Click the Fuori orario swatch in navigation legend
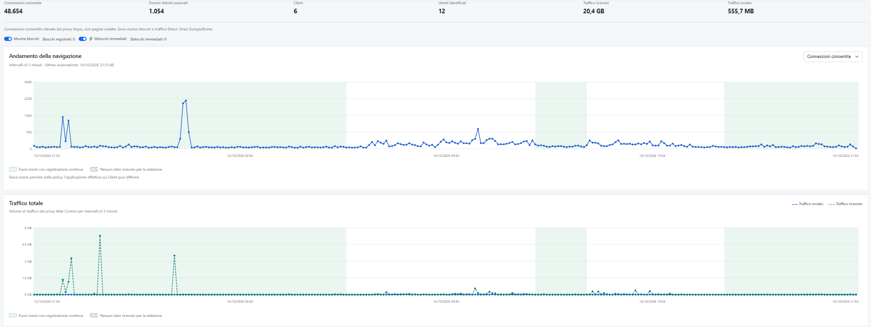This screenshot has height=327, width=871. [13, 169]
